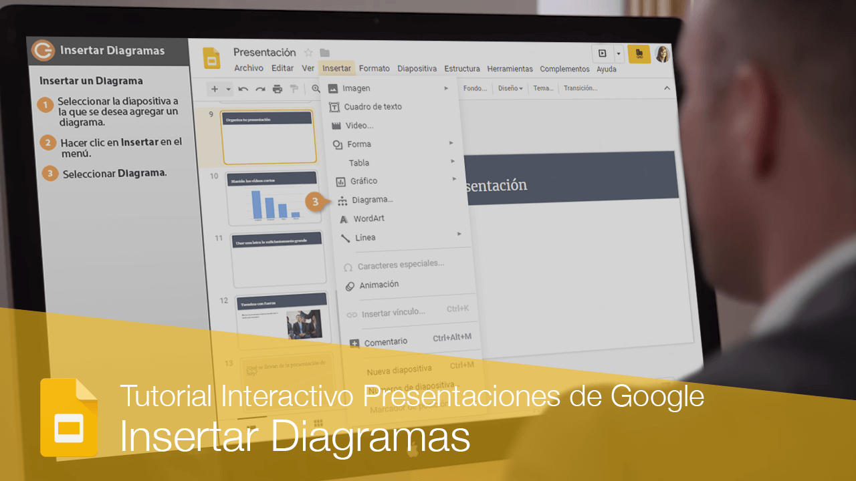Open the Ver menu
Image resolution: width=856 pixels, height=481 pixels.
tap(308, 68)
